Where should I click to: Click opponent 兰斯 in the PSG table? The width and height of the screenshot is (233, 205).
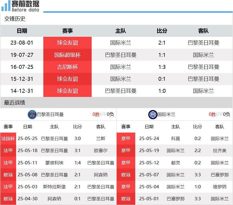(101, 138)
